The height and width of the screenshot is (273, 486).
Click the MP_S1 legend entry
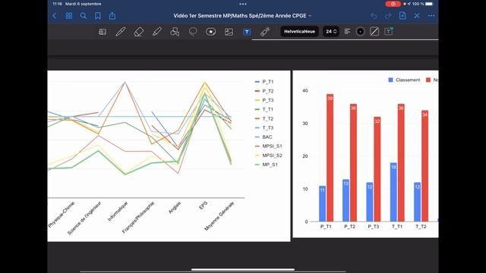pos(267,165)
